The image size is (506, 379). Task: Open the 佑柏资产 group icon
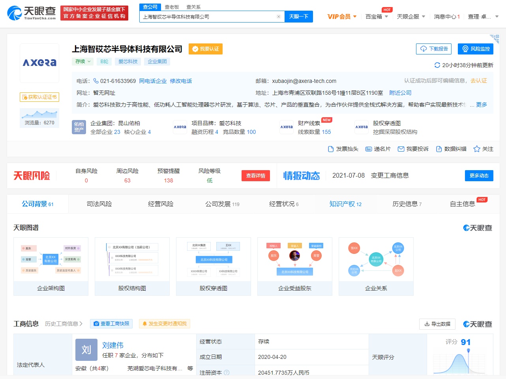click(x=79, y=127)
